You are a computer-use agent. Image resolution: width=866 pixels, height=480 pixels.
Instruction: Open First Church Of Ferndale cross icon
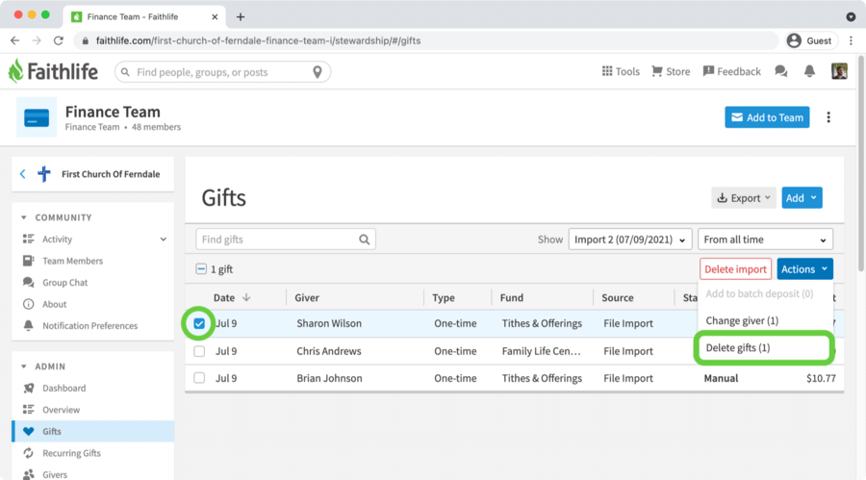pyautogui.click(x=44, y=174)
